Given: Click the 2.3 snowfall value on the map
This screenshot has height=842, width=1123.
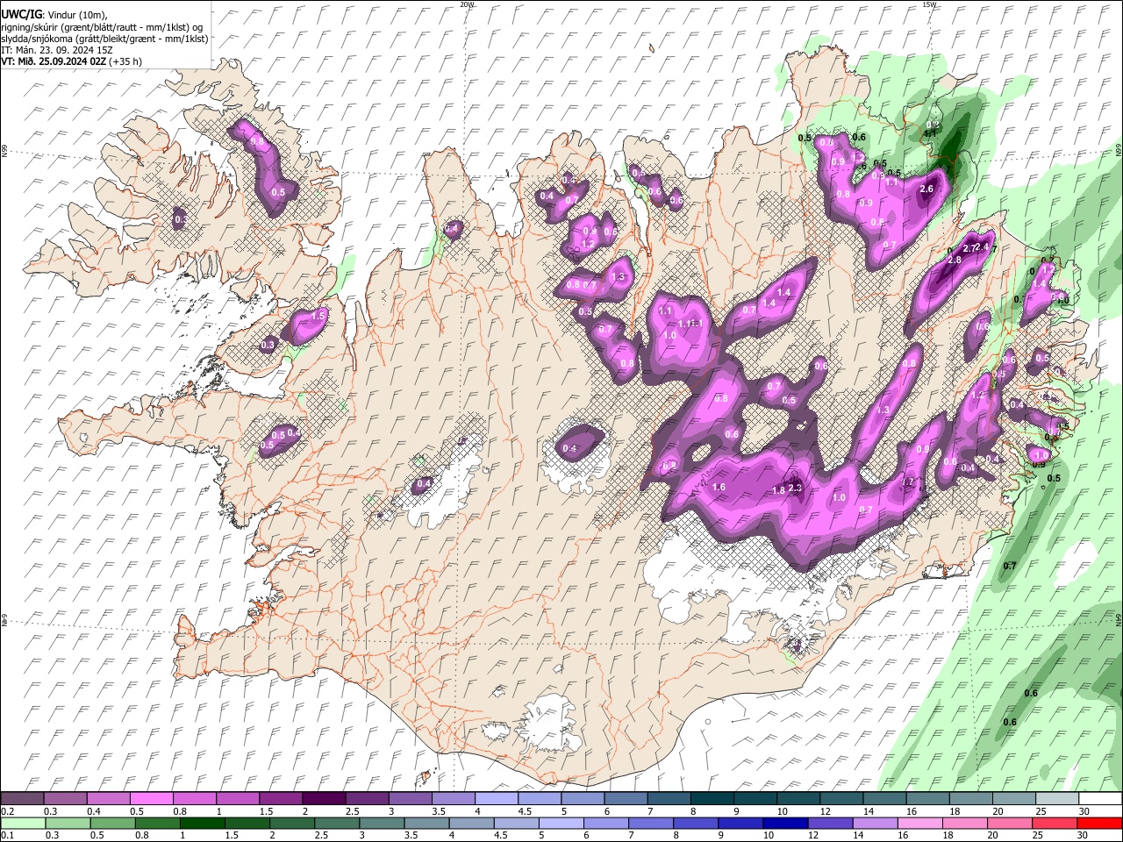Looking at the screenshot, I should pyautogui.click(x=796, y=488).
